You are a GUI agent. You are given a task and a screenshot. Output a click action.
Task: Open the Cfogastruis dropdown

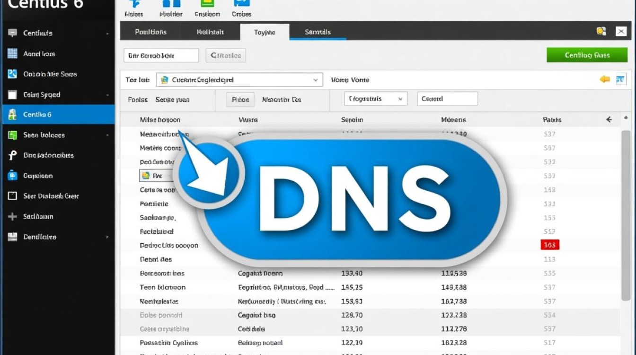tap(375, 99)
